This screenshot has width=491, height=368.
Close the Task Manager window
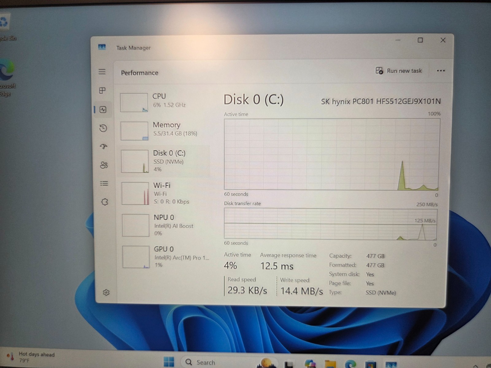[x=443, y=40]
